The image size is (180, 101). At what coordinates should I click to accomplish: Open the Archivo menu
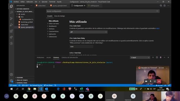16,2
